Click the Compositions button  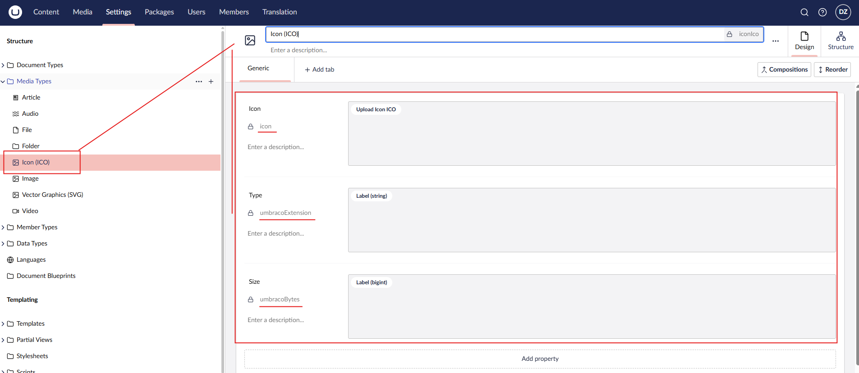pos(784,70)
